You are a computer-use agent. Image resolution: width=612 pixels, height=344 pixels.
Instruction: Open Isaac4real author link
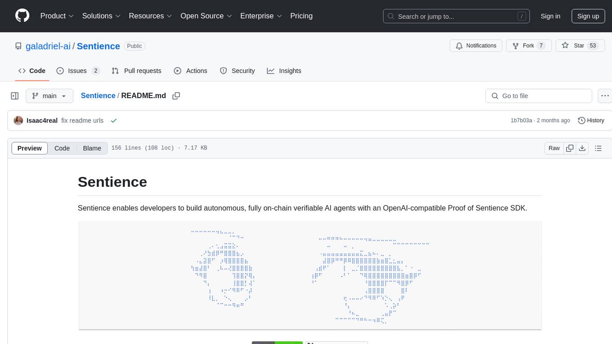click(42, 121)
